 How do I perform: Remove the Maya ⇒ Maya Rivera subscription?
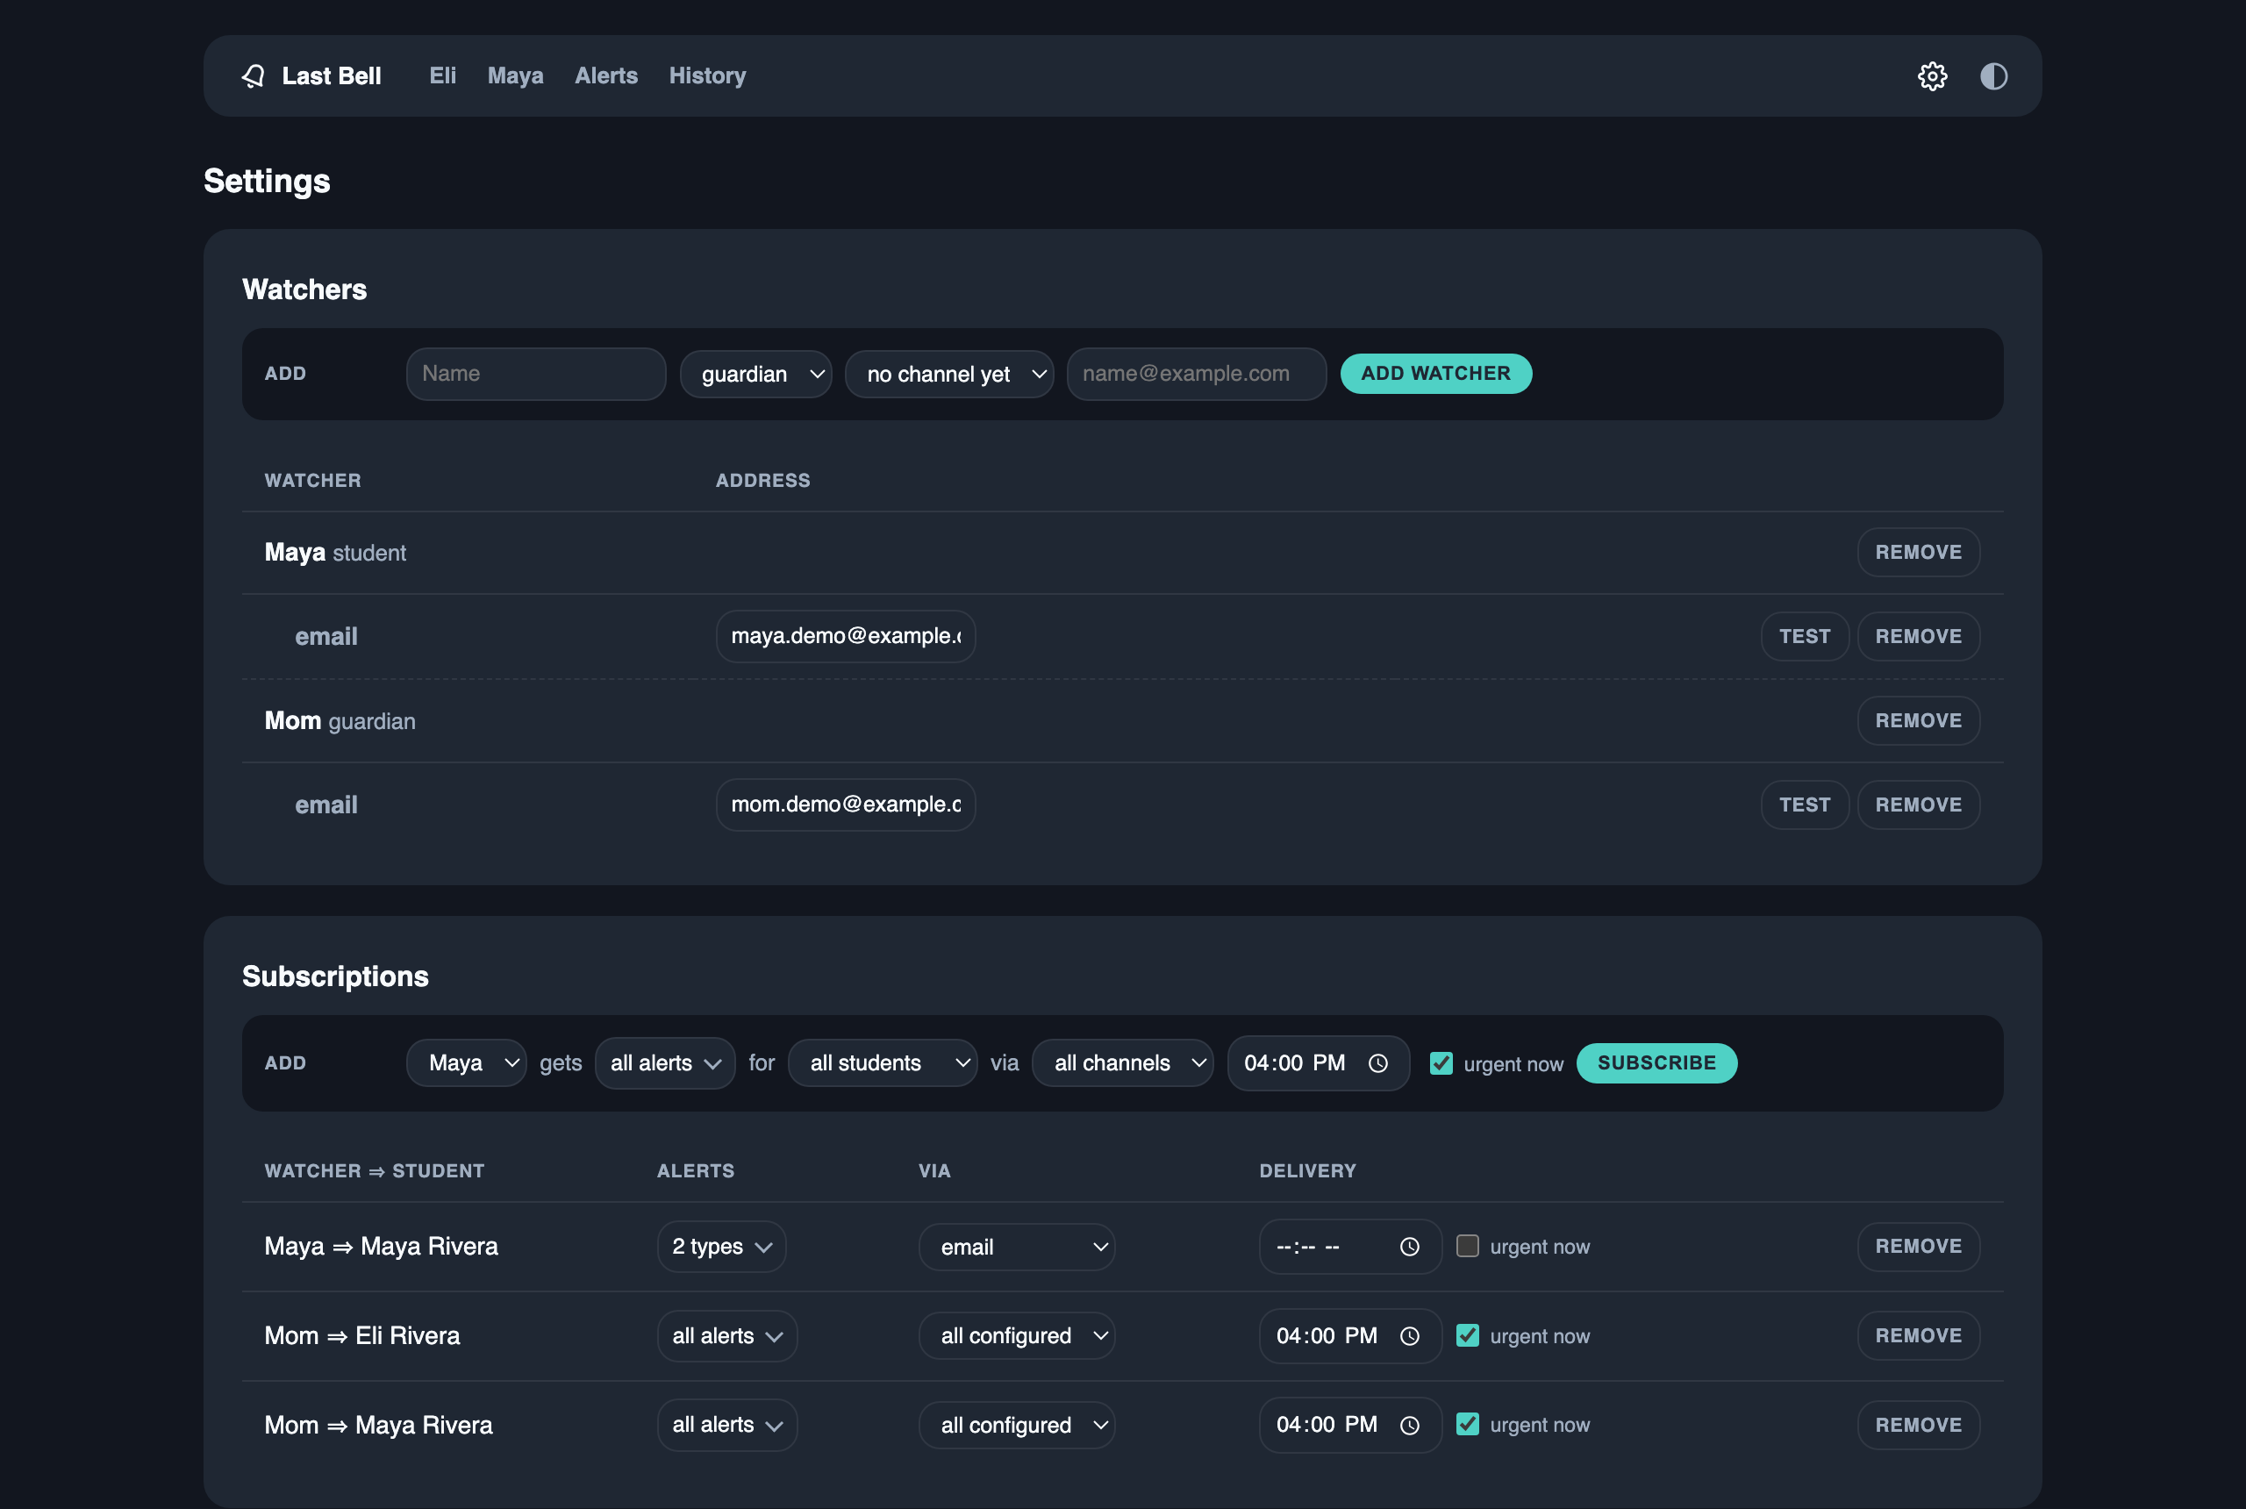[1918, 1248]
